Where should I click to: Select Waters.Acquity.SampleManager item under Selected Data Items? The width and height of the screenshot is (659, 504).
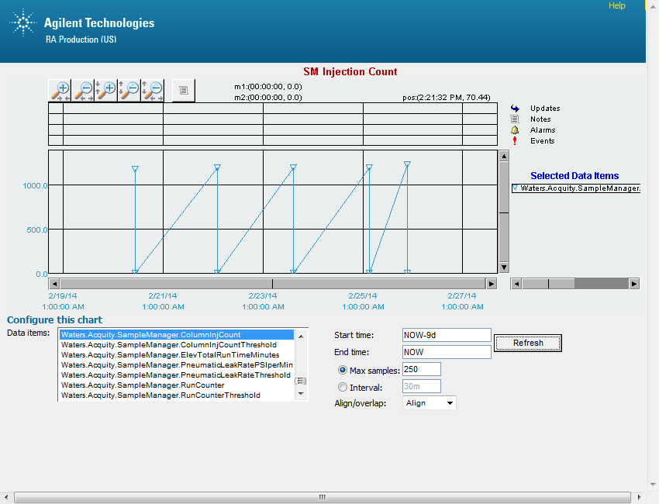pos(575,188)
